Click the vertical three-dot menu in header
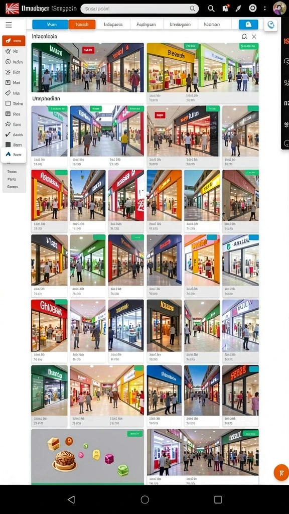Screen dimensions: 289x514 [265, 9]
